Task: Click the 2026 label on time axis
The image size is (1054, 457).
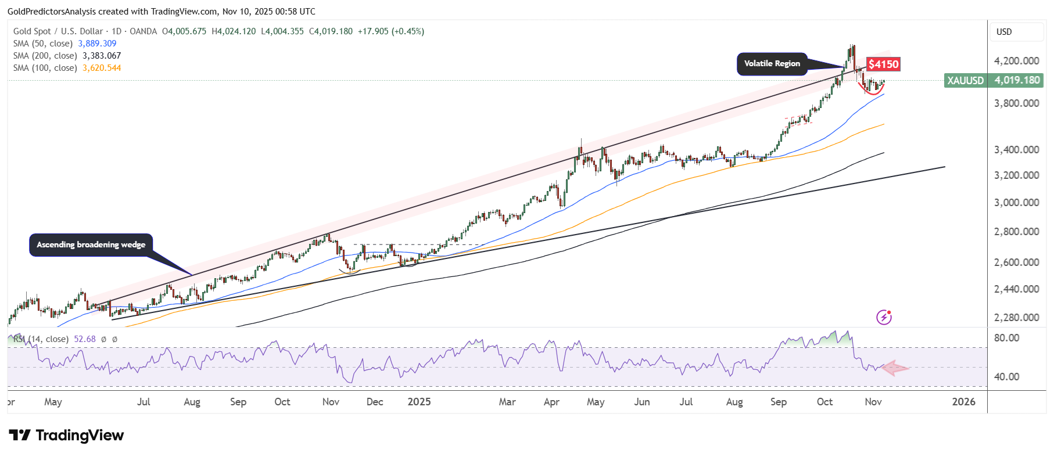Action: tap(963, 402)
